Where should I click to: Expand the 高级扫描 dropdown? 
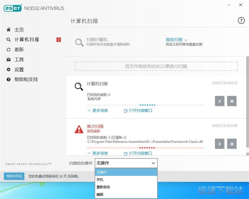click(176, 40)
